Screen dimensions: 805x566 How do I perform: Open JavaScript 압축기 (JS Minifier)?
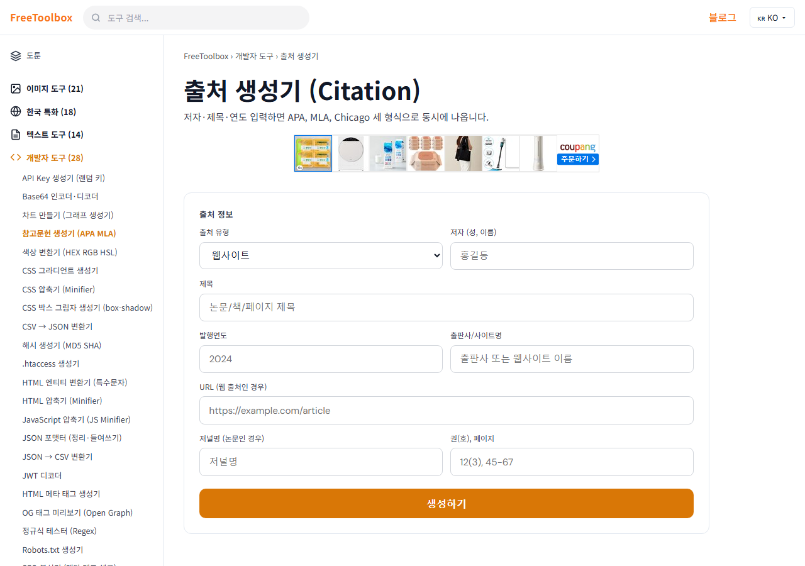[x=76, y=419]
